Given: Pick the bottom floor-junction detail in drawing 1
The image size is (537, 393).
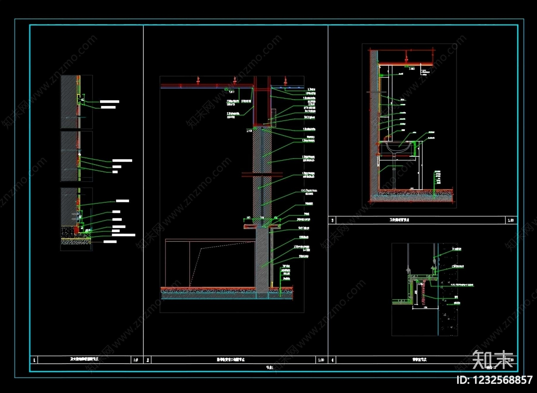Looking at the screenshot, I should point(77,219).
